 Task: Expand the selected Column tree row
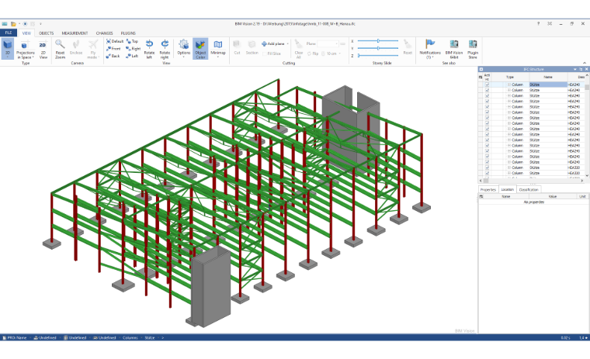tap(509, 85)
